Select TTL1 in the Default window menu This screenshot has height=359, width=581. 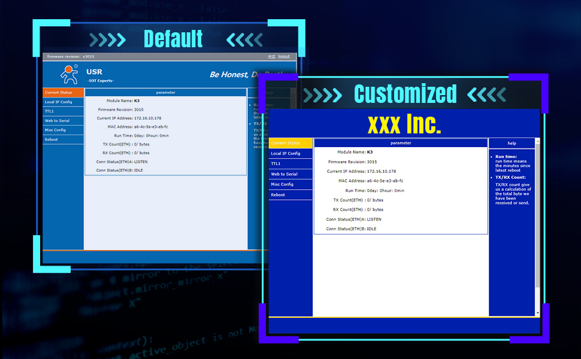[x=63, y=111]
